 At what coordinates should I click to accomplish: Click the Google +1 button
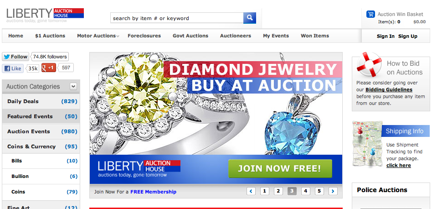click(x=49, y=68)
